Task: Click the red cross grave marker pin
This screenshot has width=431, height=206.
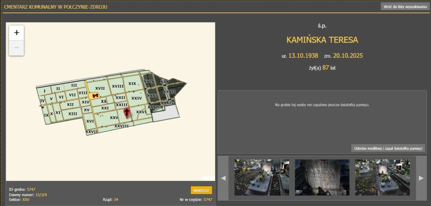Action: [x=127, y=112]
